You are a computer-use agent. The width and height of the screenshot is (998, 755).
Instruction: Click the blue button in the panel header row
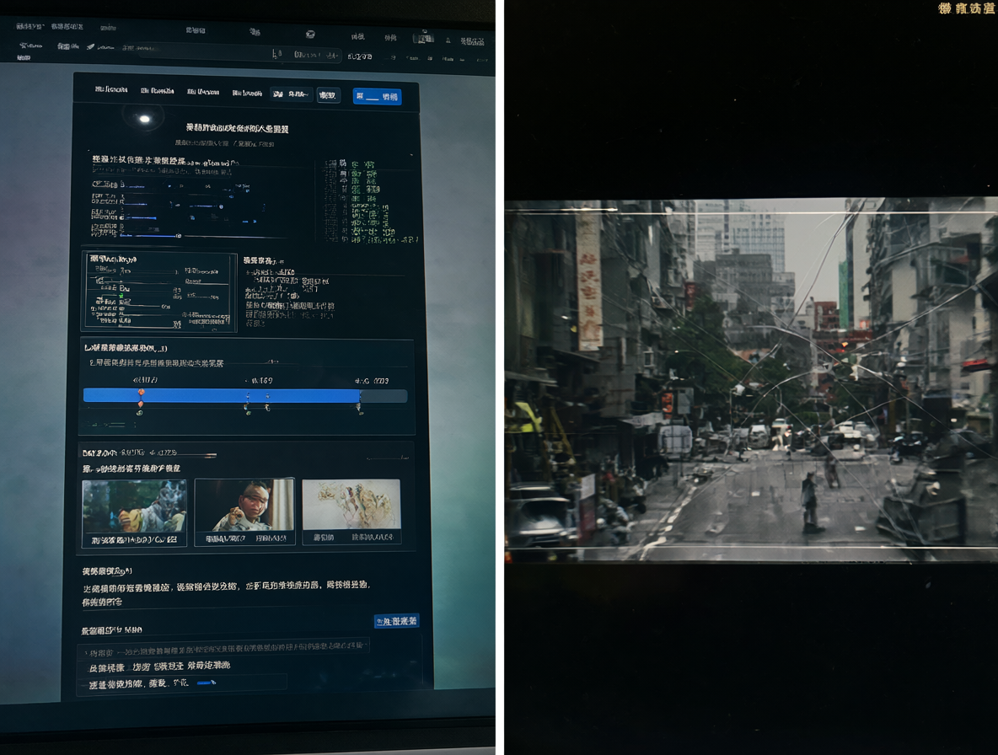click(x=377, y=97)
